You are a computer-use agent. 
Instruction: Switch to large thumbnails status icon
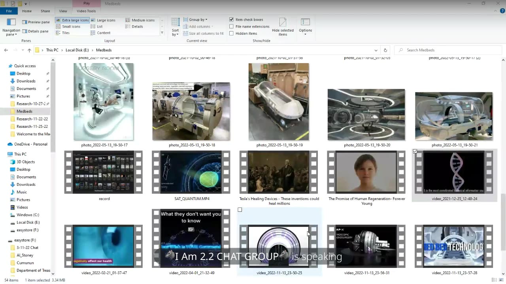(500, 280)
